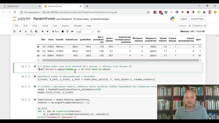Run the cell containing df['Review'].apply
The width and height of the screenshot is (219, 123).
[x=35, y=66]
